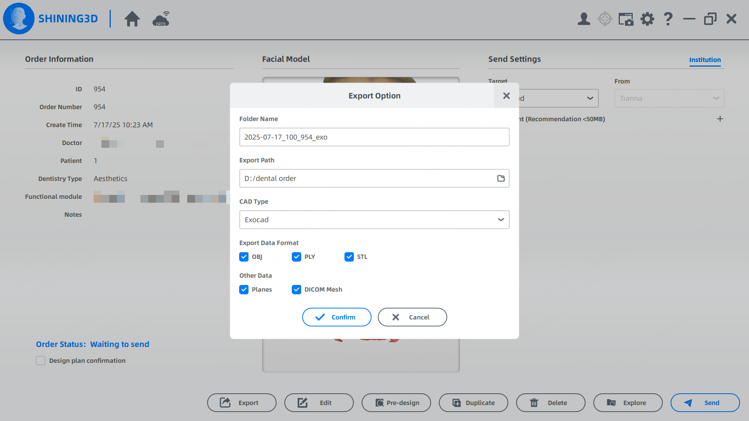
Task: Cancel the Export Option dialog
Action: 412,317
